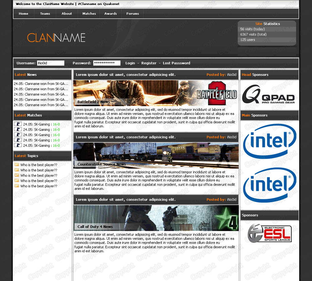Open the top "Who is the best player??" topic
The height and width of the screenshot is (281, 312).
point(39,165)
